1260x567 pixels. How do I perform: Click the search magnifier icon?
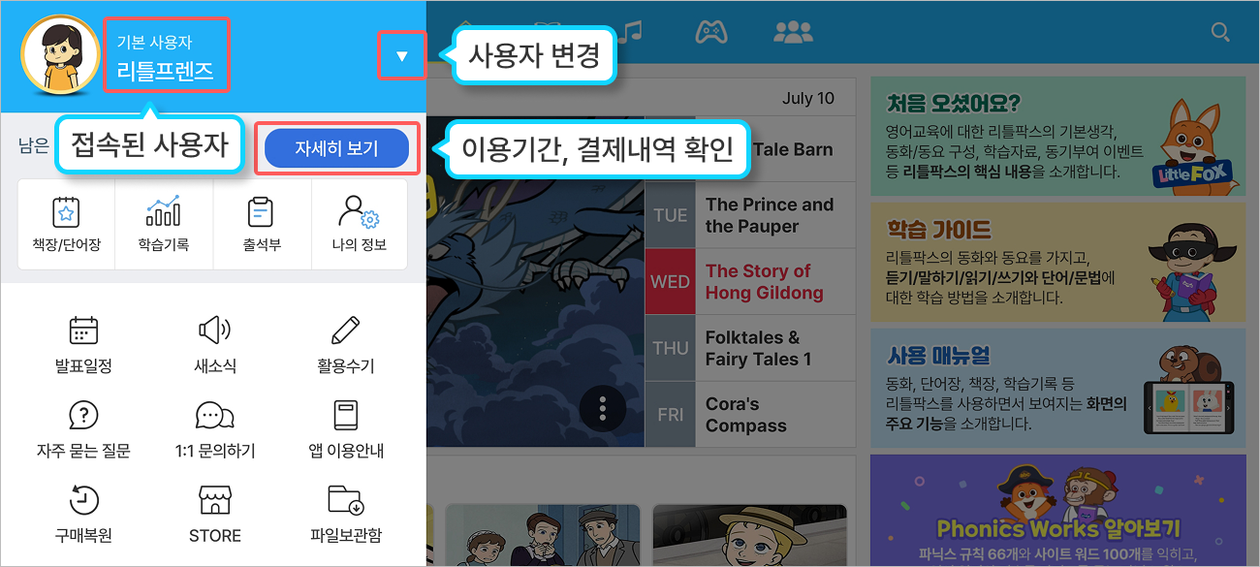(x=1221, y=32)
